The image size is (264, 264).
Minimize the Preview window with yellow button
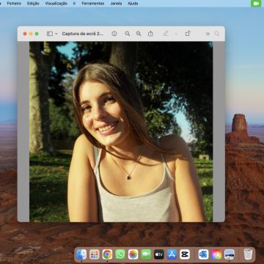[x=31, y=34]
